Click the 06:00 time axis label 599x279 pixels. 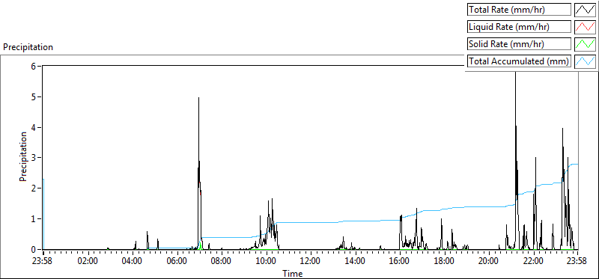(177, 262)
